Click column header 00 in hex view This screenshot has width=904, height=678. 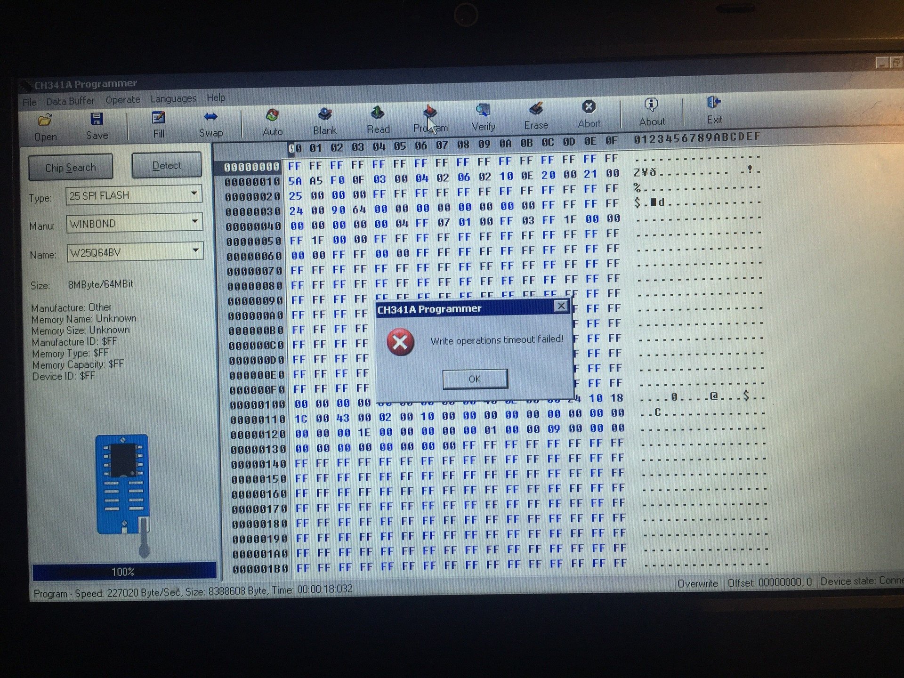[x=295, y=149]
